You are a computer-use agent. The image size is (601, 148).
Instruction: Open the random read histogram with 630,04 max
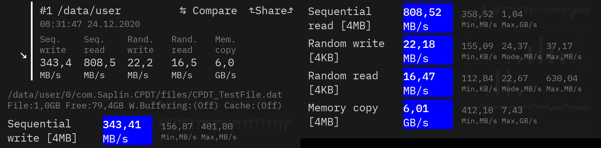coord(524,83)
